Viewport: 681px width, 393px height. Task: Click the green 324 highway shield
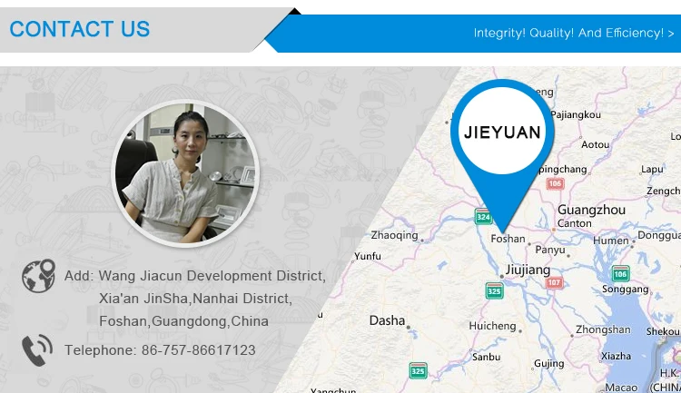coord(483,216)
